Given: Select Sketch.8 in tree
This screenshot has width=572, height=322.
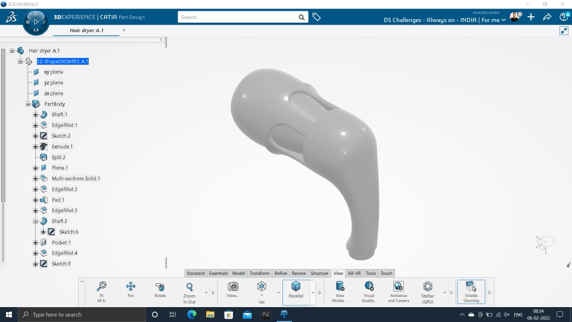Looking at the screenshot, I should click(x=61, y=264).
